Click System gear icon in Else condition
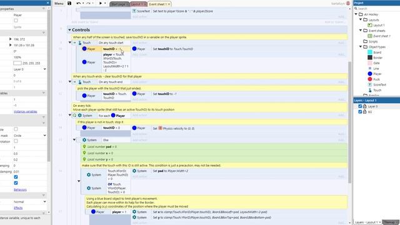 tap(84, 140)
